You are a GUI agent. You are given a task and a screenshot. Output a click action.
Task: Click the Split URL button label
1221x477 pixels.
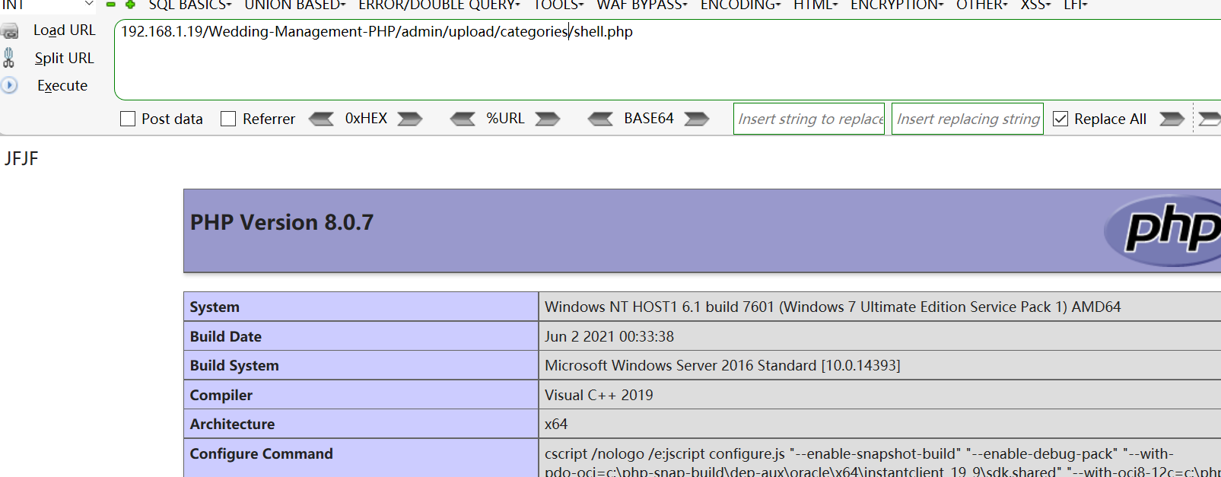coord(64,58)
